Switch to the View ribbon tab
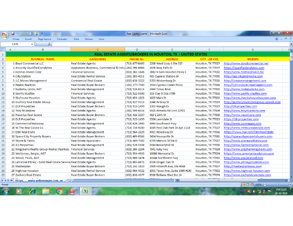293x226 pixels. coord(101,39)
